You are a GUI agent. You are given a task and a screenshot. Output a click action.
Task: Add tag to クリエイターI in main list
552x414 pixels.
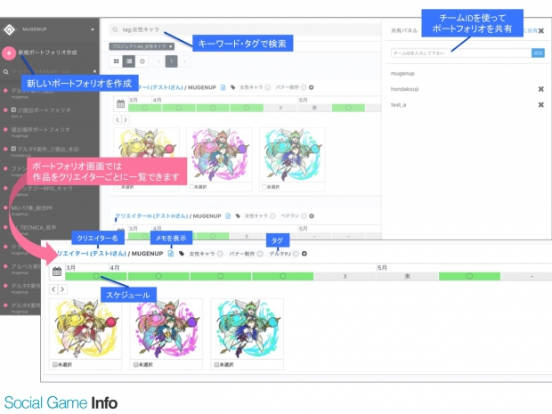coord(312,87)
